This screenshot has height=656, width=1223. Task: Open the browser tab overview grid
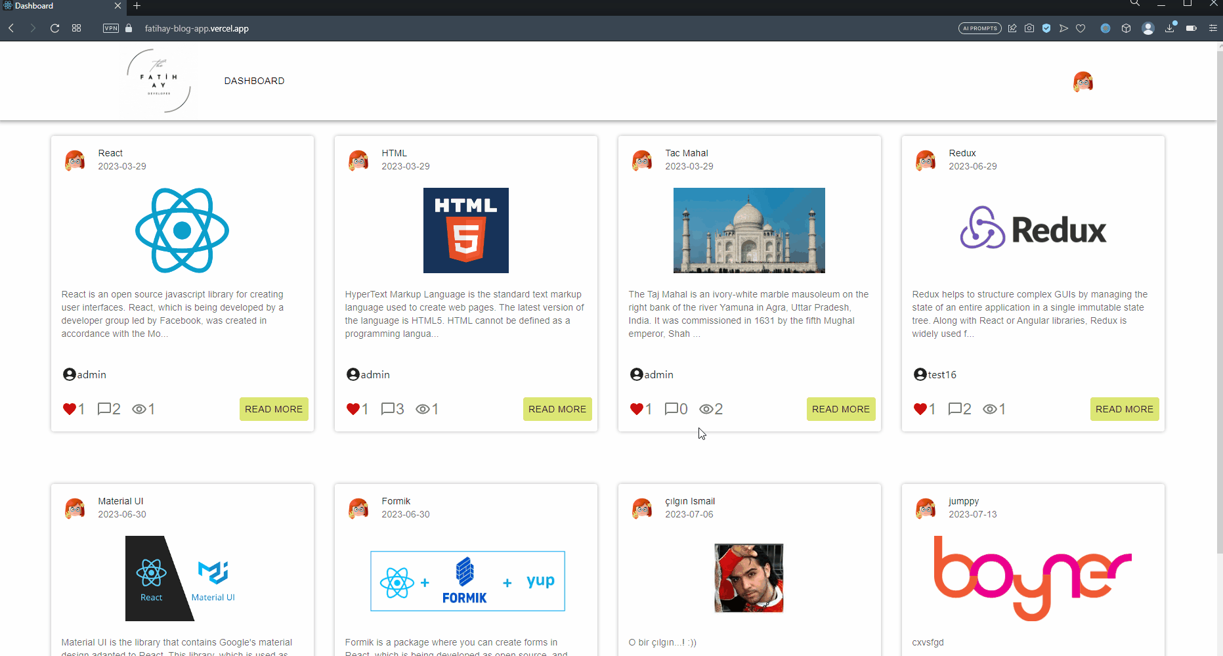(77, 28)
